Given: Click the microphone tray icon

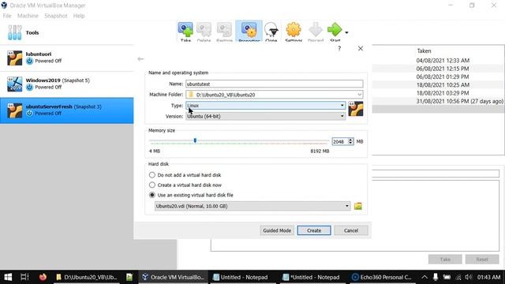Looking at the screenshot, I should [x=436, y=277].
